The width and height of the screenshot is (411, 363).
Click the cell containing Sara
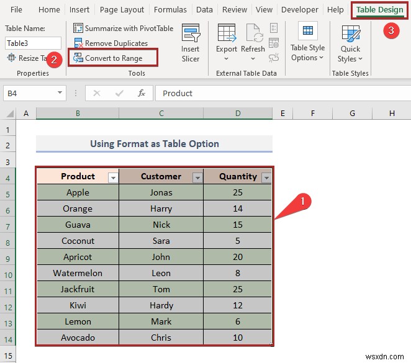tap(161, 241)
